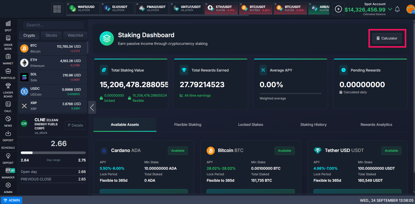Click the Calculator button
The width and height of the screenshot is (415, 204).
(x=387, y=38)
